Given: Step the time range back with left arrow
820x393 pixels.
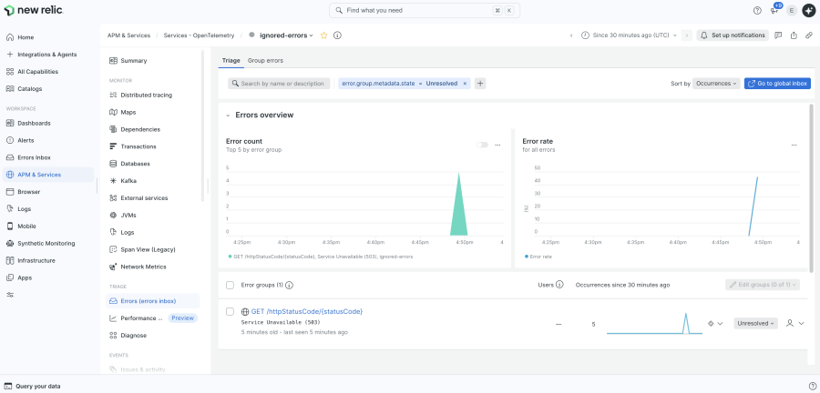Looking at the screenshot, I should (571, 35).
